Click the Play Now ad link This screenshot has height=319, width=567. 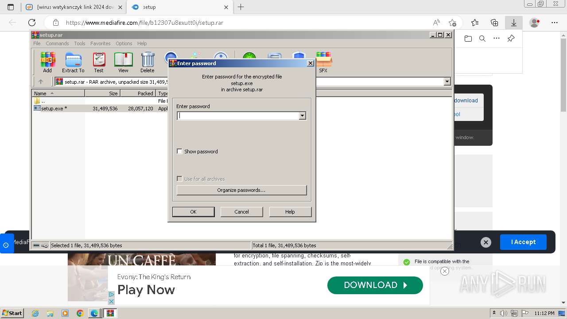tap(146, 290)
